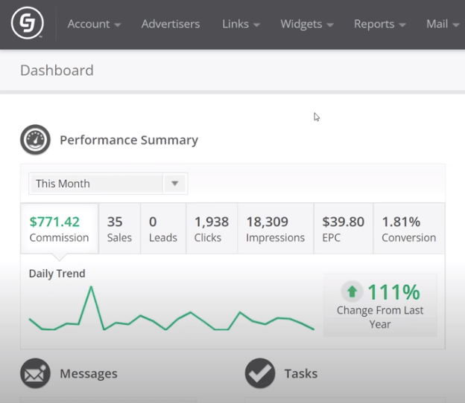Click the 111% change value
This screenshot has height=403, width=465.
coord(393,291)
